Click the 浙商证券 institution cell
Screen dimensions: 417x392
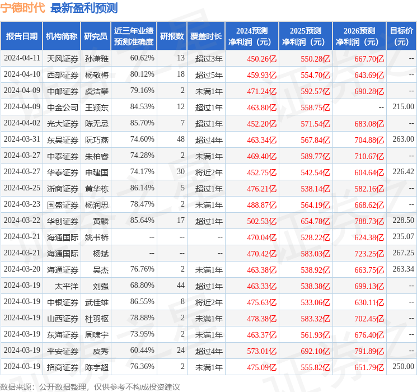click(63, 188)
